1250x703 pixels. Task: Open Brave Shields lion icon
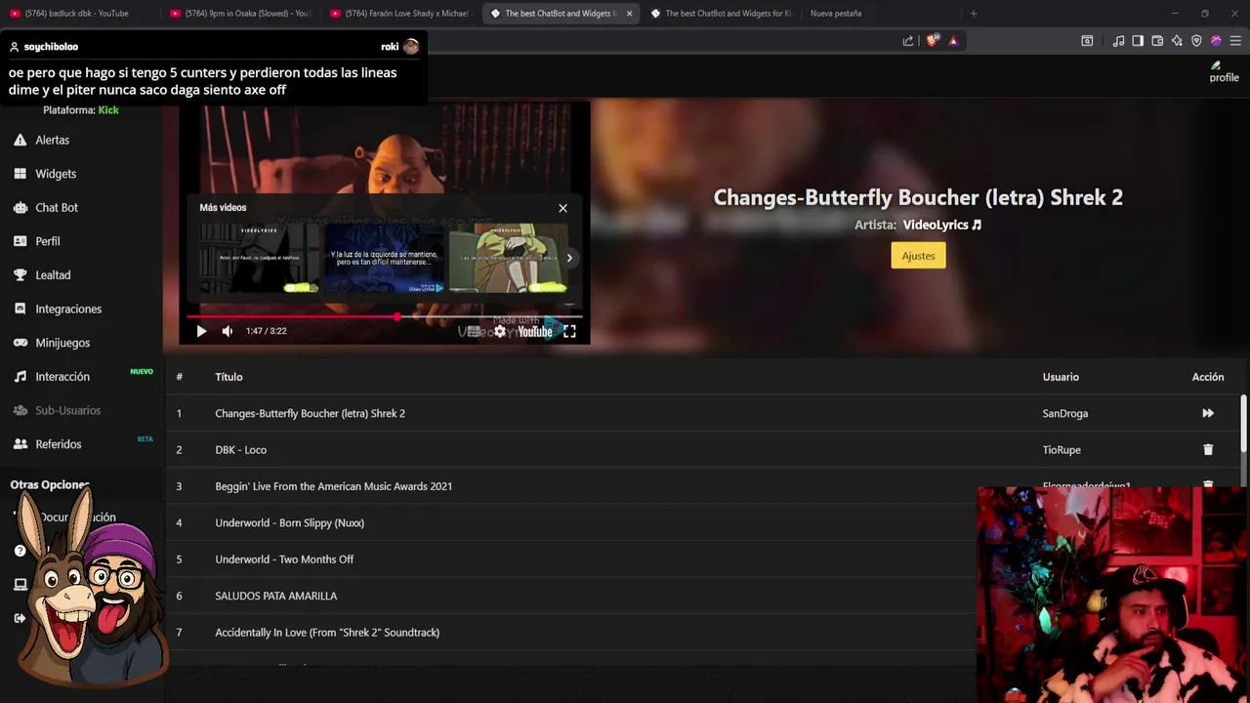(932, 41)
